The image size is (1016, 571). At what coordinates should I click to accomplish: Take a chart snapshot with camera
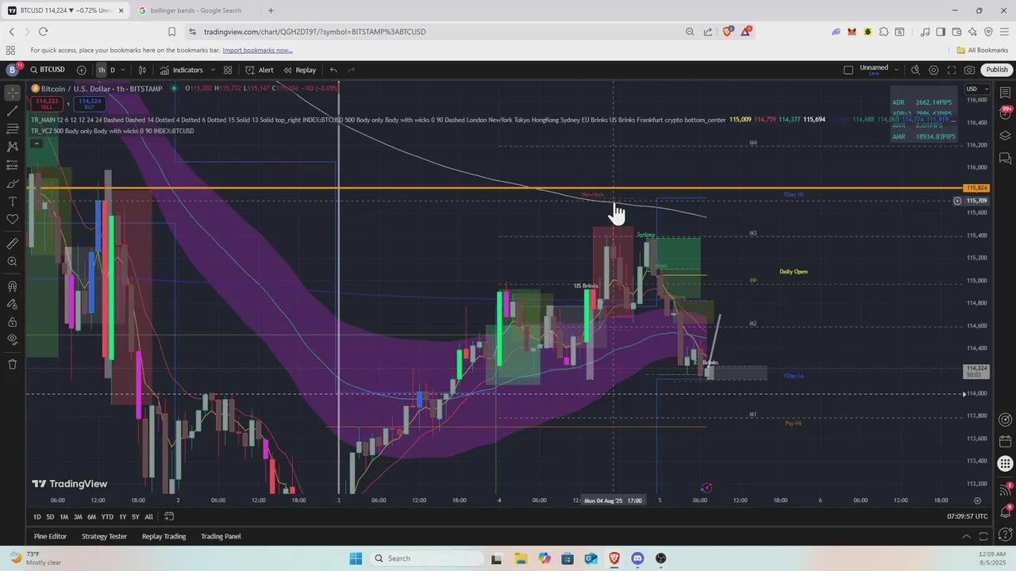969,70
